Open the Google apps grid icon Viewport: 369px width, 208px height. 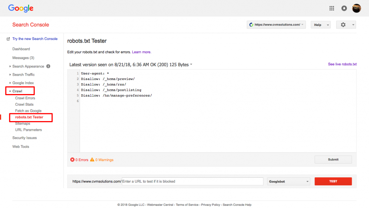pos(332,8)
